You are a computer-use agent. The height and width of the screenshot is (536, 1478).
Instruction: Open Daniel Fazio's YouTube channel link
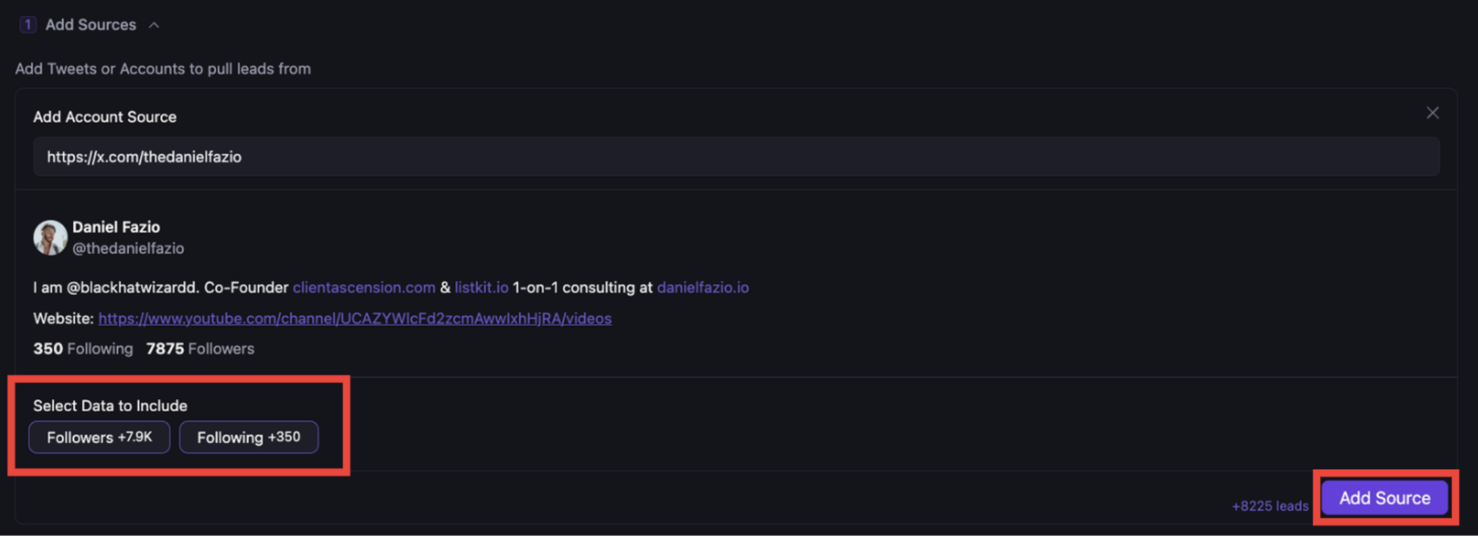[x=355, y=318]
